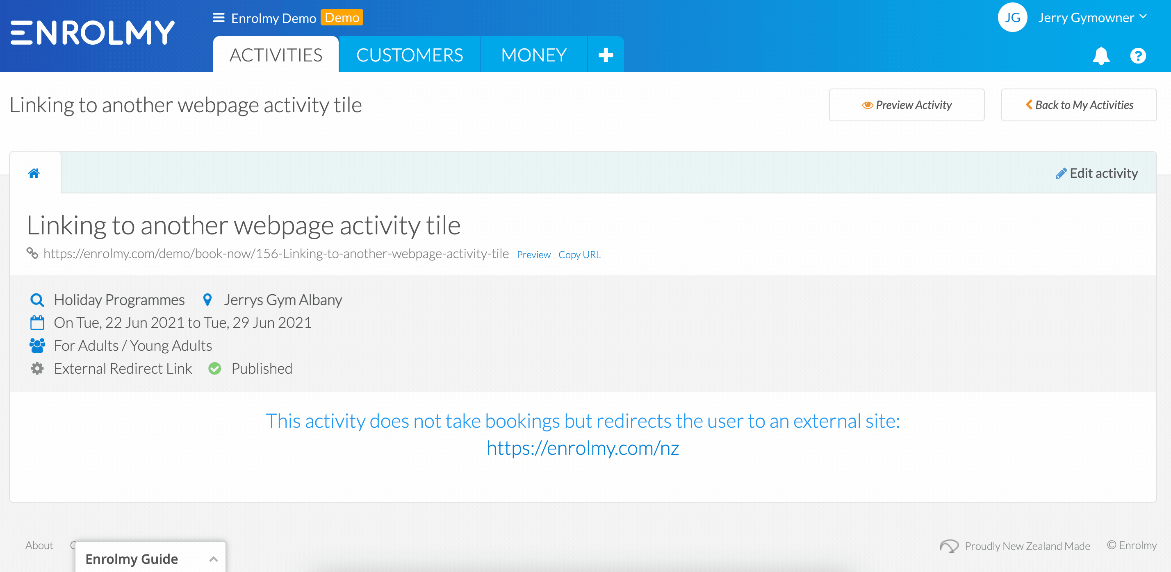Switch to the CUSTOMERS tab

409,55
